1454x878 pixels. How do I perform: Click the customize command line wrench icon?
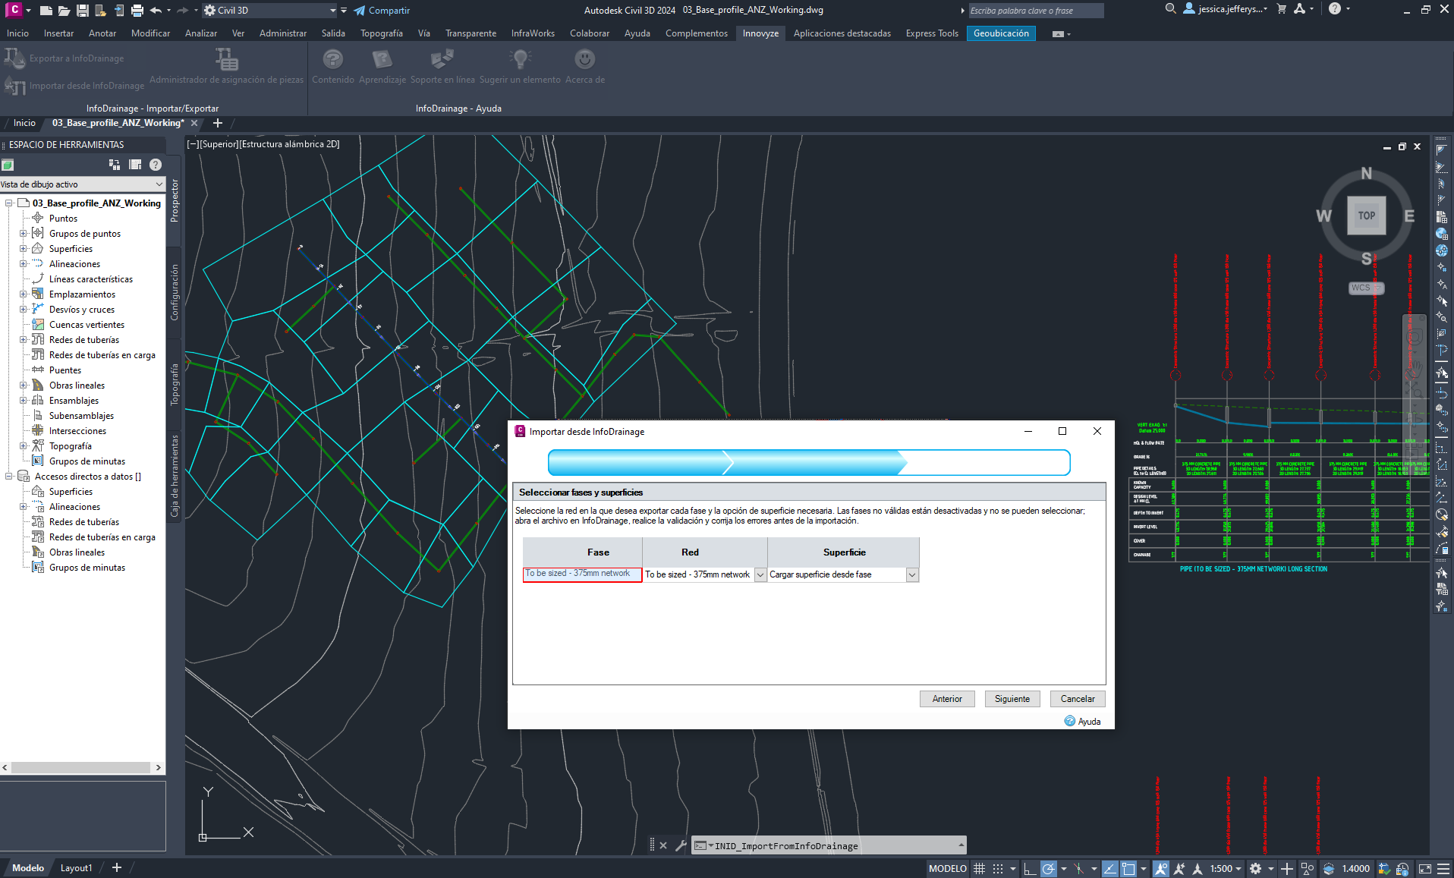coord(681,845)
